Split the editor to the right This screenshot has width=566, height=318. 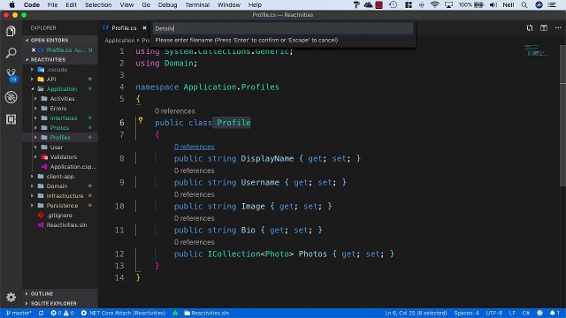pos(544,27)
